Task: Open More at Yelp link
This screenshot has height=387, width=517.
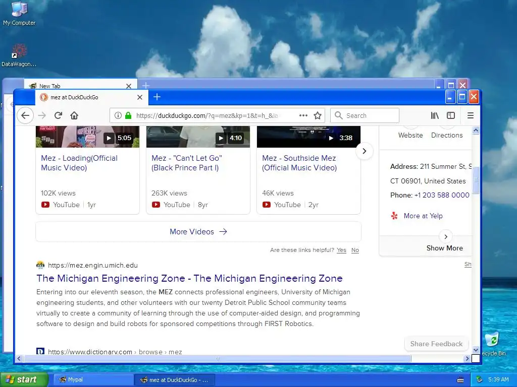Action: pos(423,216)
